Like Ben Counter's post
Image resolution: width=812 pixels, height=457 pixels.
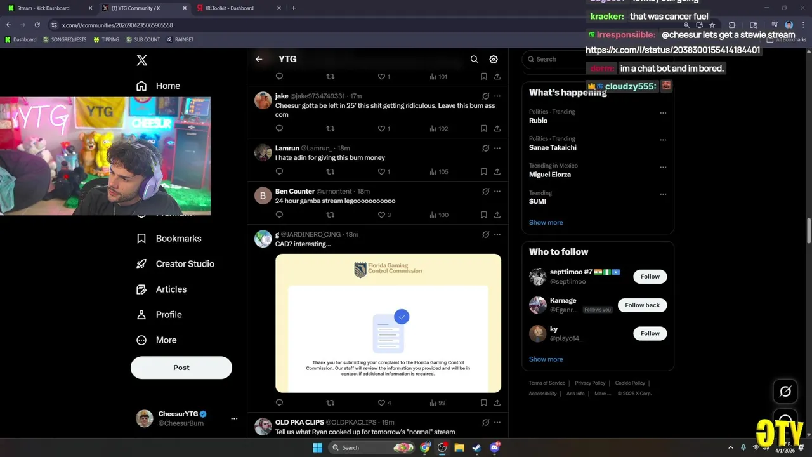coord(382,215)
